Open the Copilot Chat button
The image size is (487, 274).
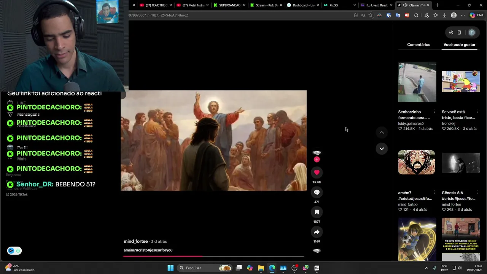point(476,15)
